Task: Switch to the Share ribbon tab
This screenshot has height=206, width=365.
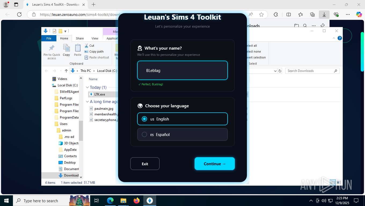Action: (80, 38)
